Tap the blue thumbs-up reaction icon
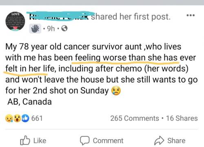This screenshot has width=204, height=147. 25,118
